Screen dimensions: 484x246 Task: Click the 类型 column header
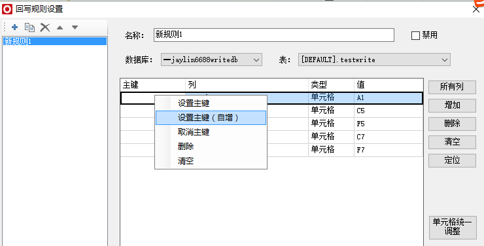[331, 84]
